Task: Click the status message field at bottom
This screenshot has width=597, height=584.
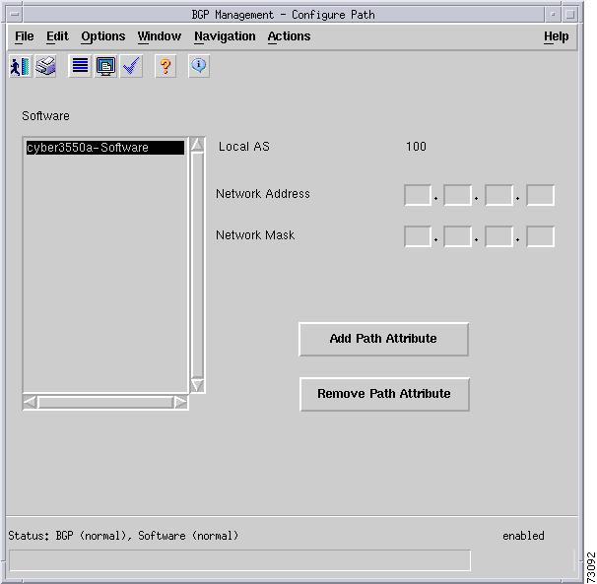Action: 239,560
